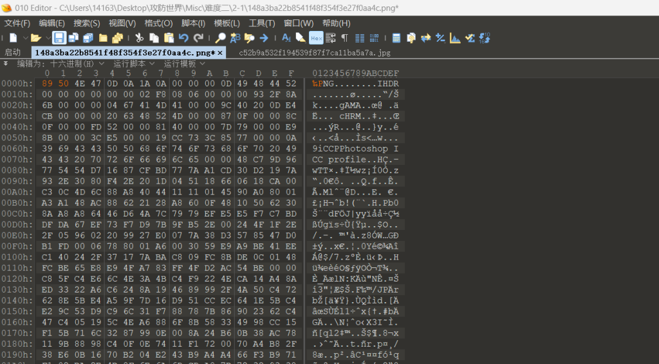Switch to the 启动 startup tab
659x364 pixels.
(x=13, y=52)
